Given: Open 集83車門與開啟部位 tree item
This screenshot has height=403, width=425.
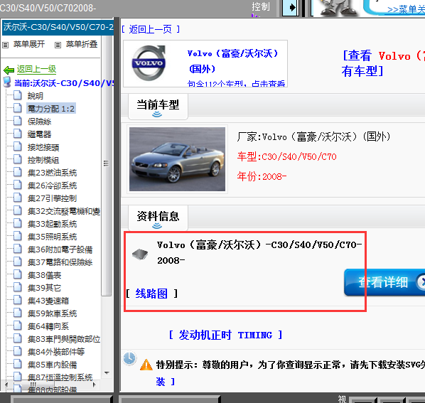Looking at the screenshot, I should coord(64,339).
